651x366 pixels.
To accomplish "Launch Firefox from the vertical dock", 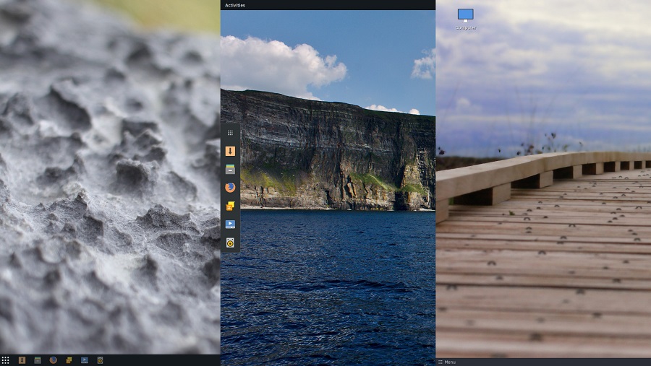I will tap(230, 187).
